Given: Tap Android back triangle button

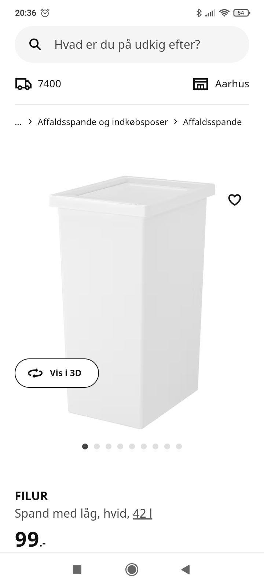Looking at the screenshot, I should pos(186,569).
